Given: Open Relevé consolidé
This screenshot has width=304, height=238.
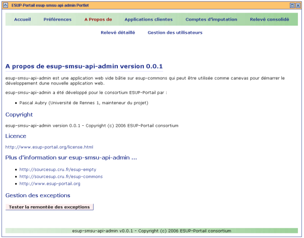Looking at the screenshot, I should click(269, 20).
